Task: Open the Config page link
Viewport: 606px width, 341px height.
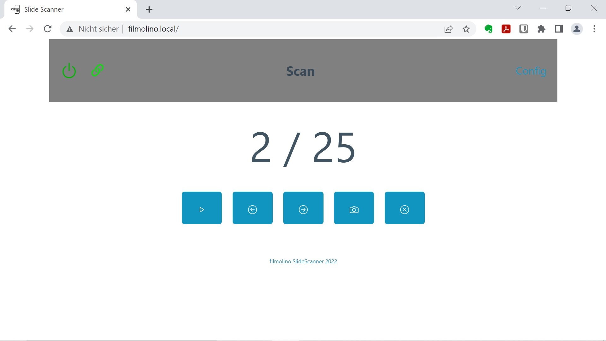Action: pyautogui.click(x=531, y=71)
